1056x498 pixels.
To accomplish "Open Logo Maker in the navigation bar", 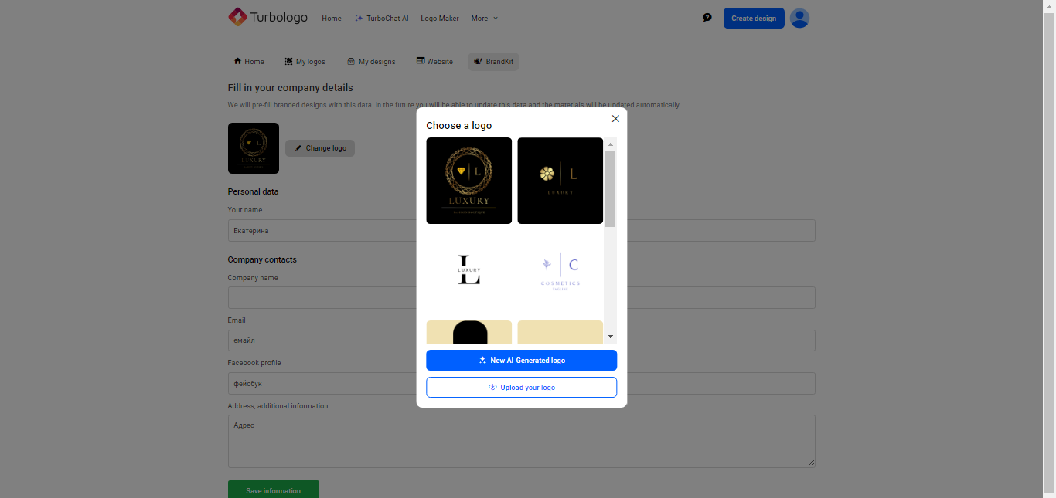I will [x=439, y=19].
